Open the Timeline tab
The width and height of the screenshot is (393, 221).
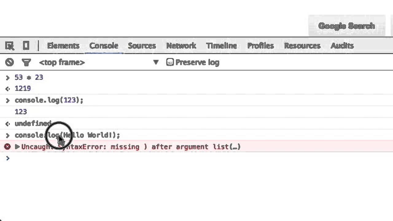pyautogui.click(x=221, y=46)
